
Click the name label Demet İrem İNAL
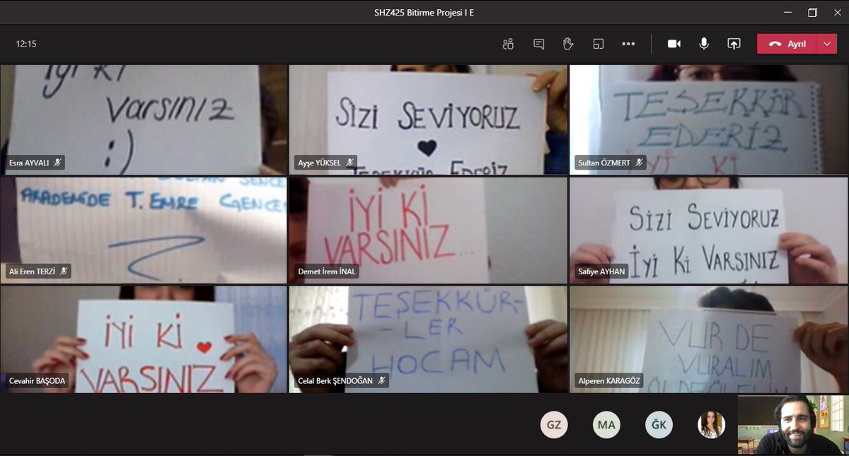tap(326, 271)
